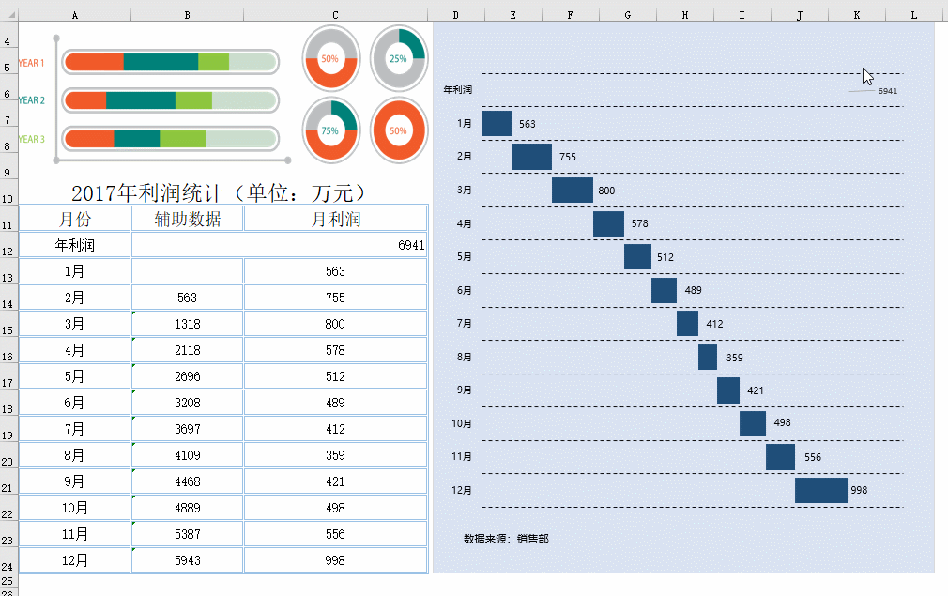
Task: Click the '数据来源：销售部' caption in chart
Action: point(506,539)
